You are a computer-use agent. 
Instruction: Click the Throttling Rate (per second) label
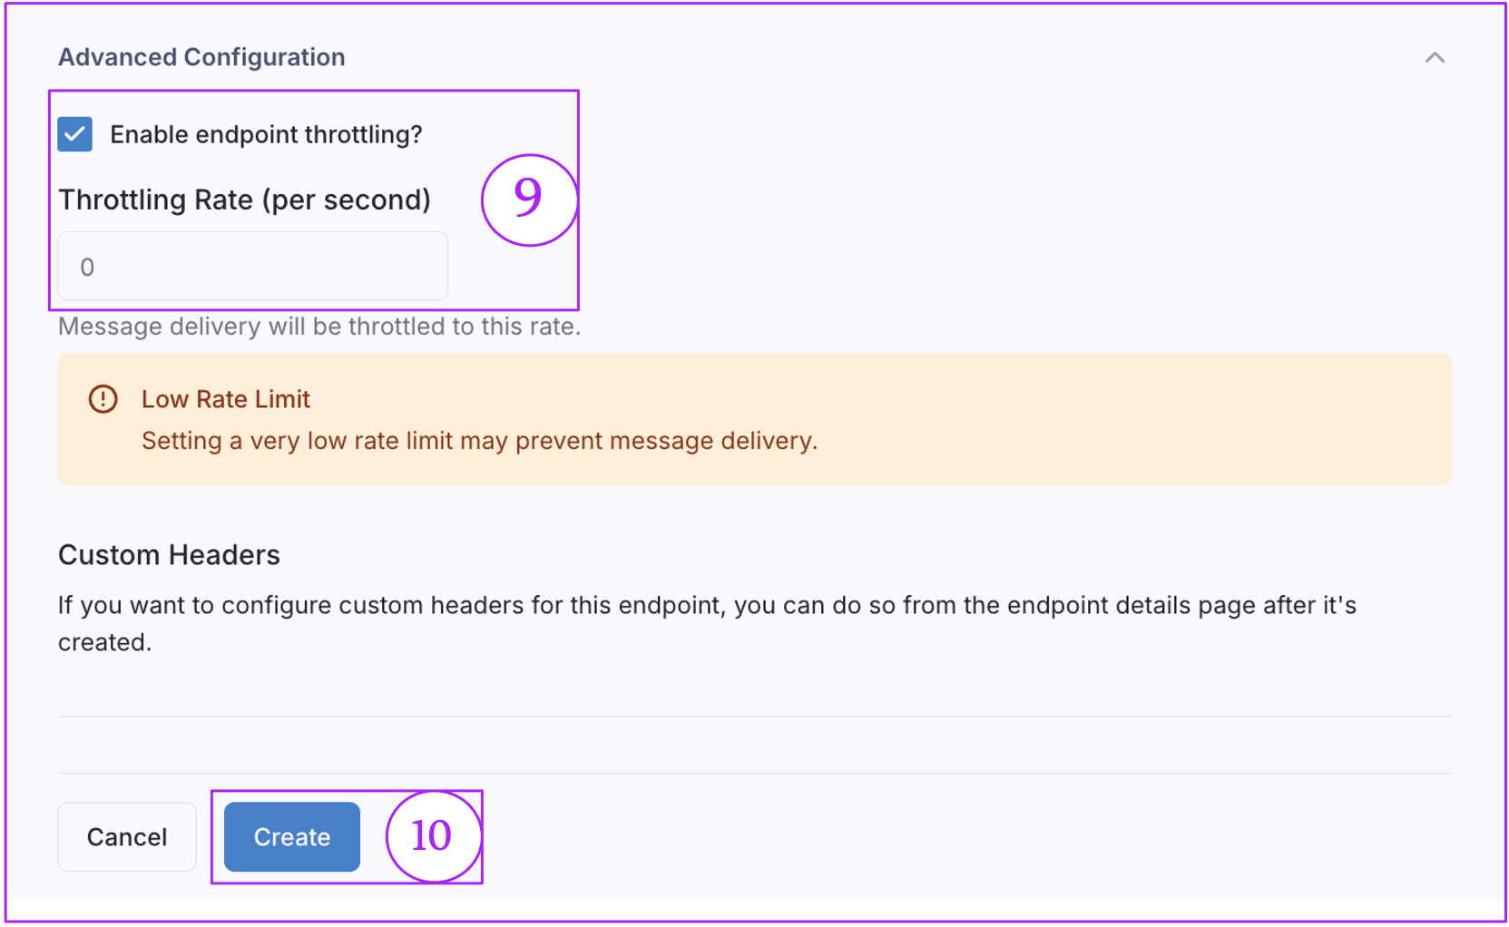click(244, 200)
